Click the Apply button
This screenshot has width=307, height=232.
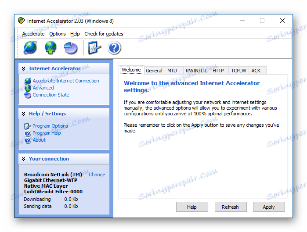tap(269, 207)
